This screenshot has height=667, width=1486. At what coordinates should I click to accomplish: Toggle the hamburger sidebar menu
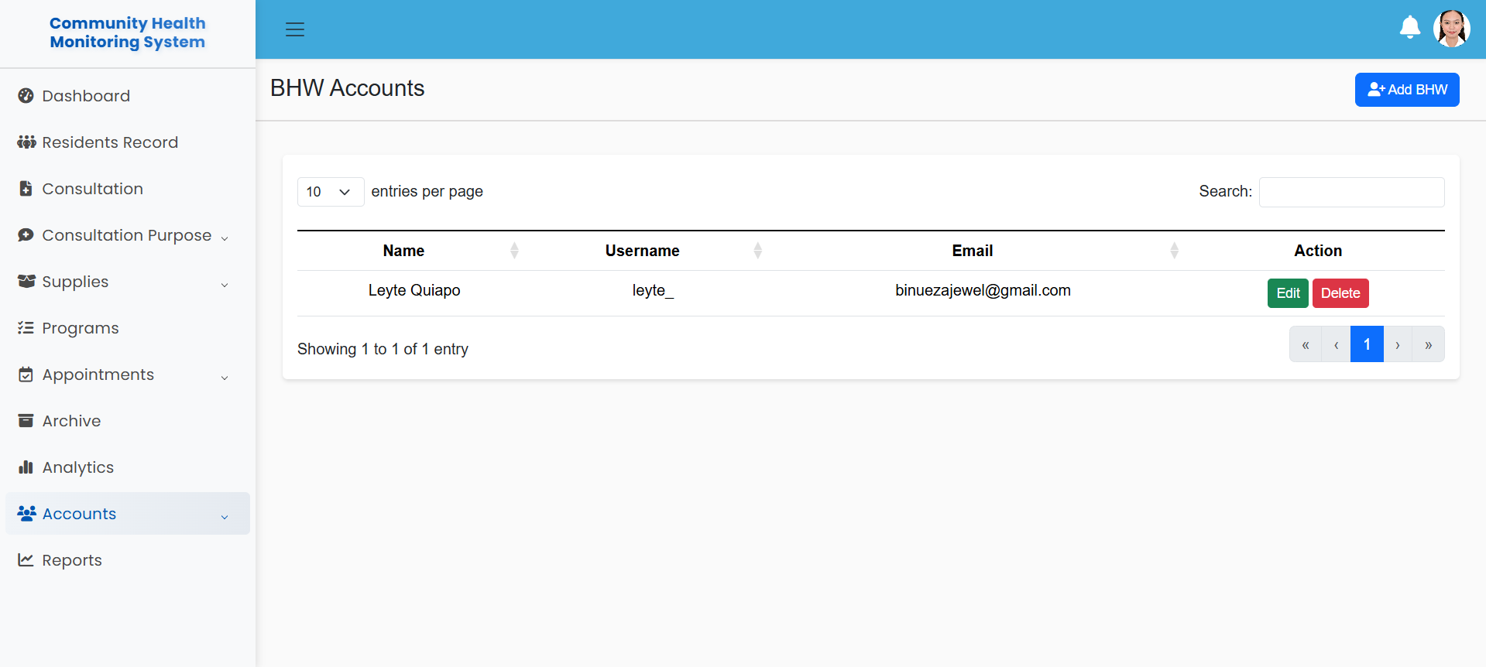(295, 29)
